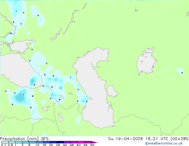The height and width of the screenshot is (146, 189).
Task: Click the 10–15 mm legend swatch
Action: pyautogui.click(x=39, y=142)
